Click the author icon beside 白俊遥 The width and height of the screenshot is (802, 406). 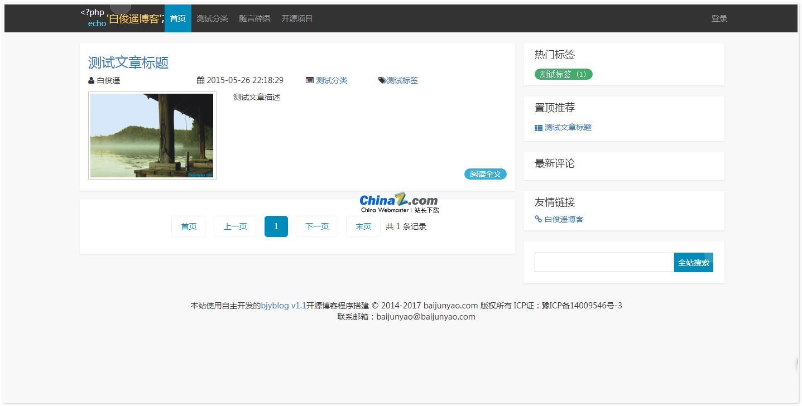90,80
